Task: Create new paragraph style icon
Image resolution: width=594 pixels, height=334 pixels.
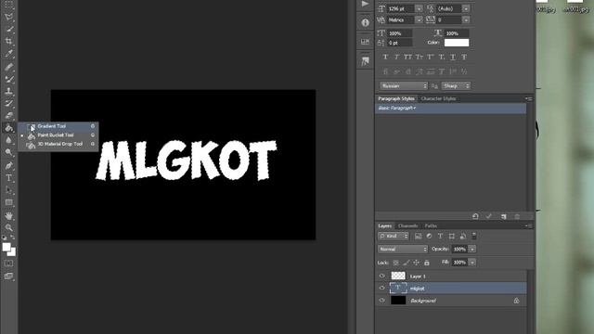Action: click(x=503, y=216)
